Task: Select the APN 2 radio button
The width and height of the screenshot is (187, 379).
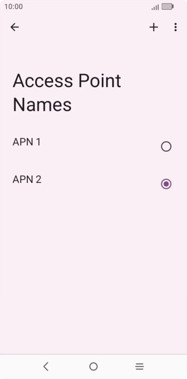Action: [x=166, y=184]
